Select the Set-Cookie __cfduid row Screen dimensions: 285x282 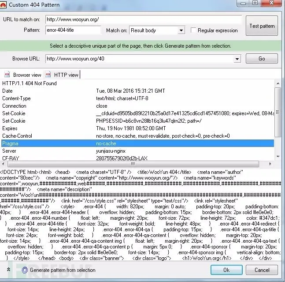pyautogui.click(x=137, y=113)
